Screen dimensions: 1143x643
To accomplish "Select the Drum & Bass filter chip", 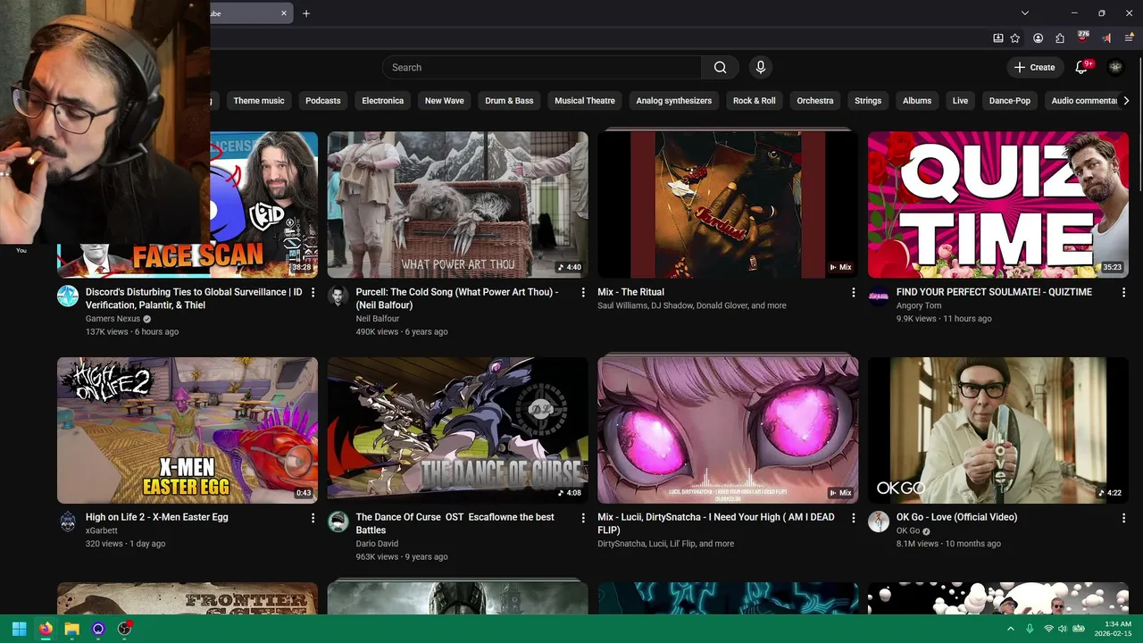I will tap(509, 101).
